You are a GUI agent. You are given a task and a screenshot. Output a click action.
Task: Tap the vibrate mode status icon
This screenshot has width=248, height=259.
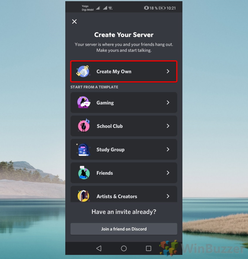[x=146, y=8]
